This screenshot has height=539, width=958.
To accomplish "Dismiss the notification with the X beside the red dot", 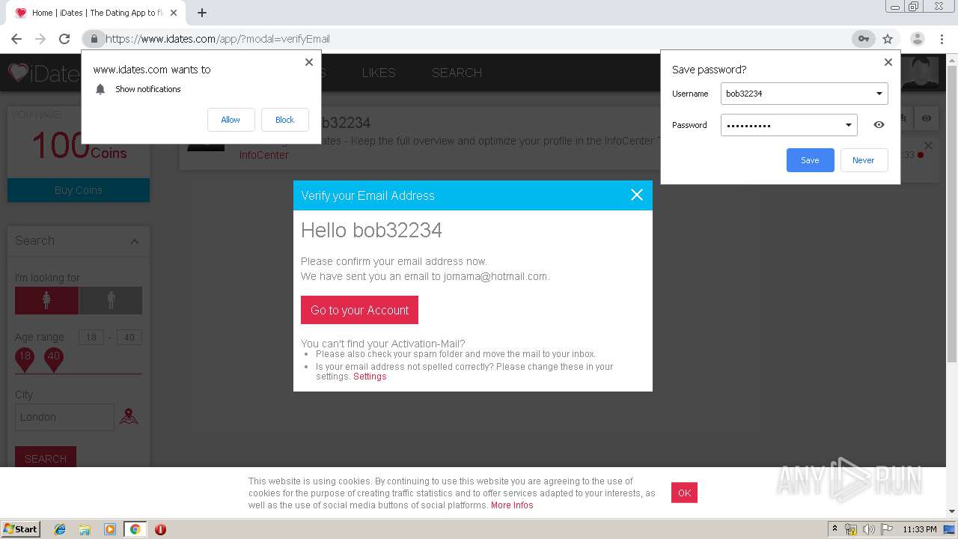I will [x=928, y=145].
